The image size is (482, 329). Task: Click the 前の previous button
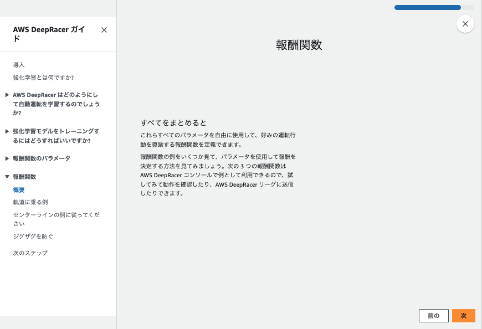coord(433,315)
